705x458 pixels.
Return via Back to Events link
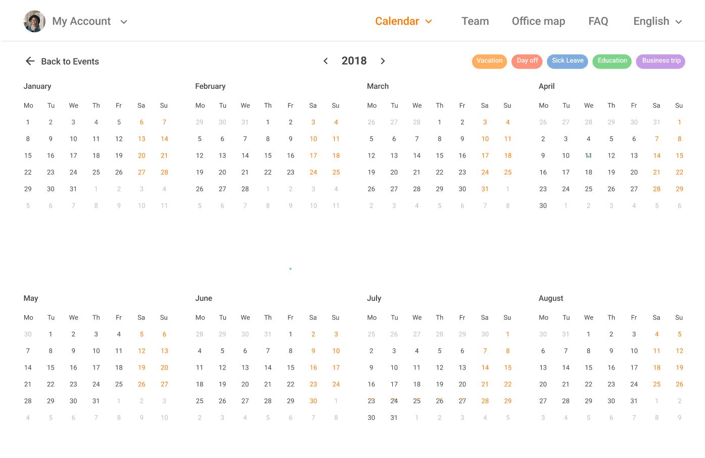[70, 62]
